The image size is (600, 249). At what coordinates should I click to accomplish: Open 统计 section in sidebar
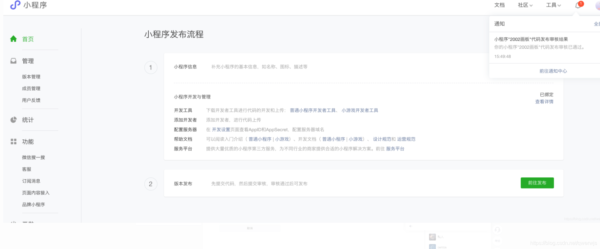(x=28, y=120)
